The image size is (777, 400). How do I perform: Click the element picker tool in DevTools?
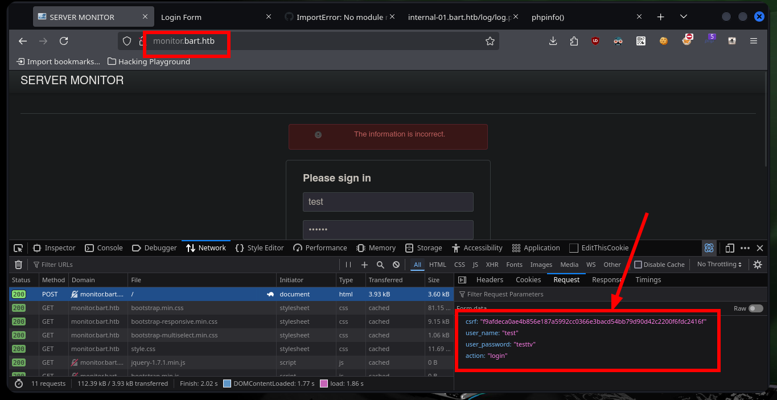(x=18, y=248)
